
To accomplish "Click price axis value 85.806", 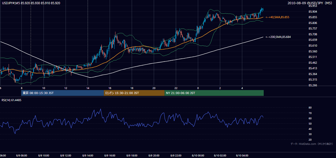I will click(x=313, y=23).
